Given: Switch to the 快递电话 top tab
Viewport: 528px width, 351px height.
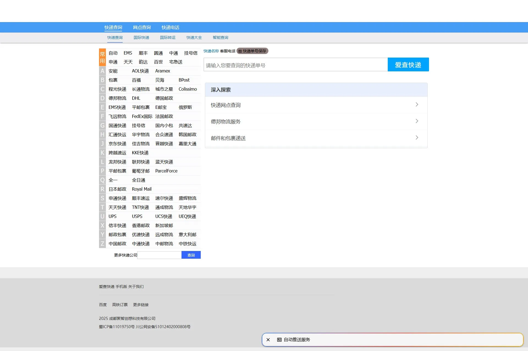Looking at the screenshot, I should (x=170, y=27).
